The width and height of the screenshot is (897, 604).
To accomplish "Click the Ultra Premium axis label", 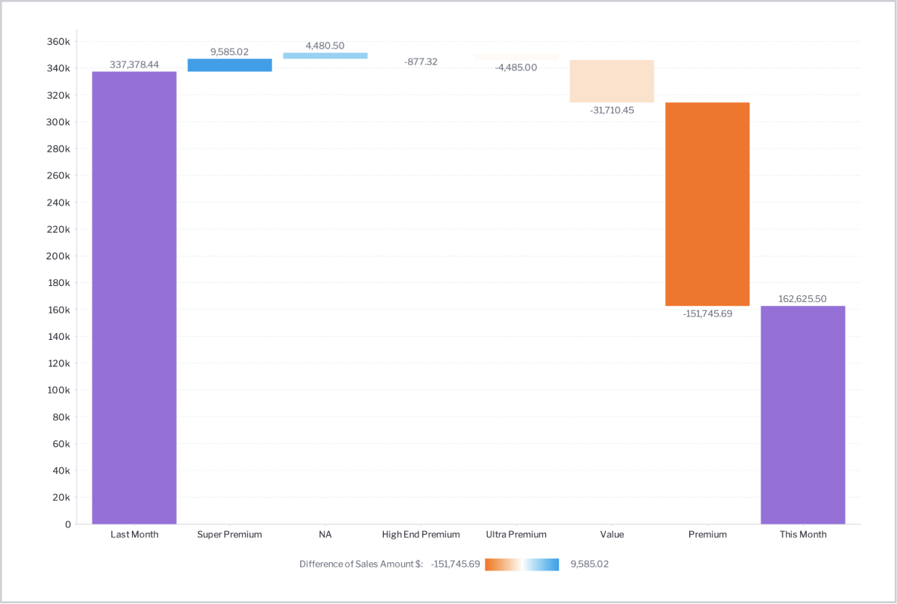I will (516, 534).
